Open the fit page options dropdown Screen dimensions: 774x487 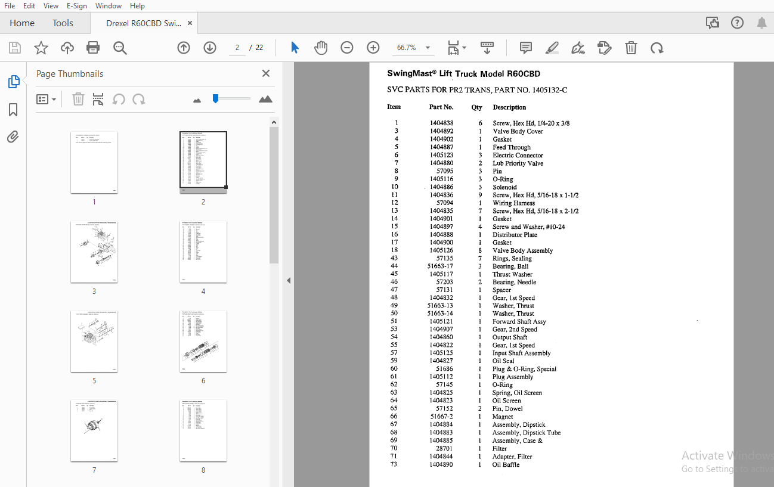tap(457, 48)
